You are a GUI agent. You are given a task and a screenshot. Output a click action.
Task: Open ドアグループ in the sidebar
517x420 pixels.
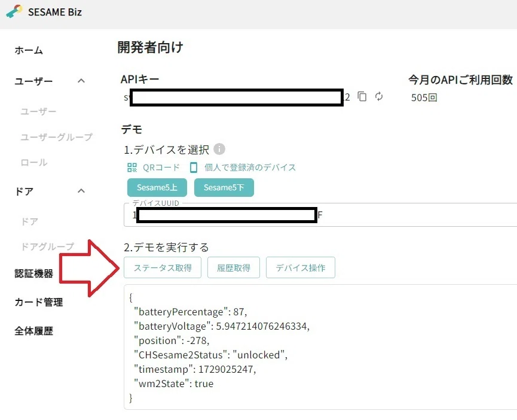tap(47, 246)
